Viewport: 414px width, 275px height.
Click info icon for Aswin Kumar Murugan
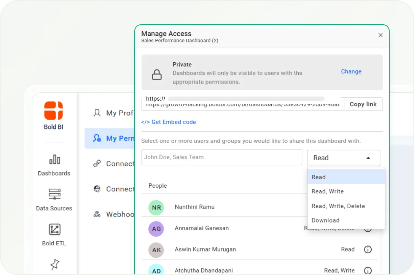368,250
